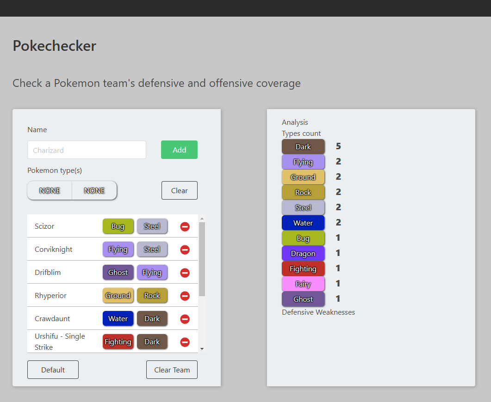The width and height of the screenshot is (491, 402).
Task: Click Corviknight's Flying type badge
Action: 118,250
